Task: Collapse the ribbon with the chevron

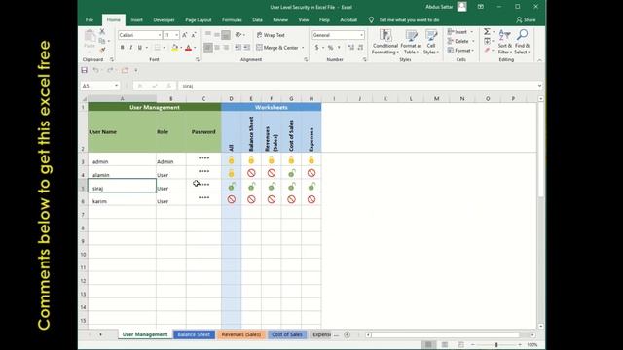Action: [539, 60]
